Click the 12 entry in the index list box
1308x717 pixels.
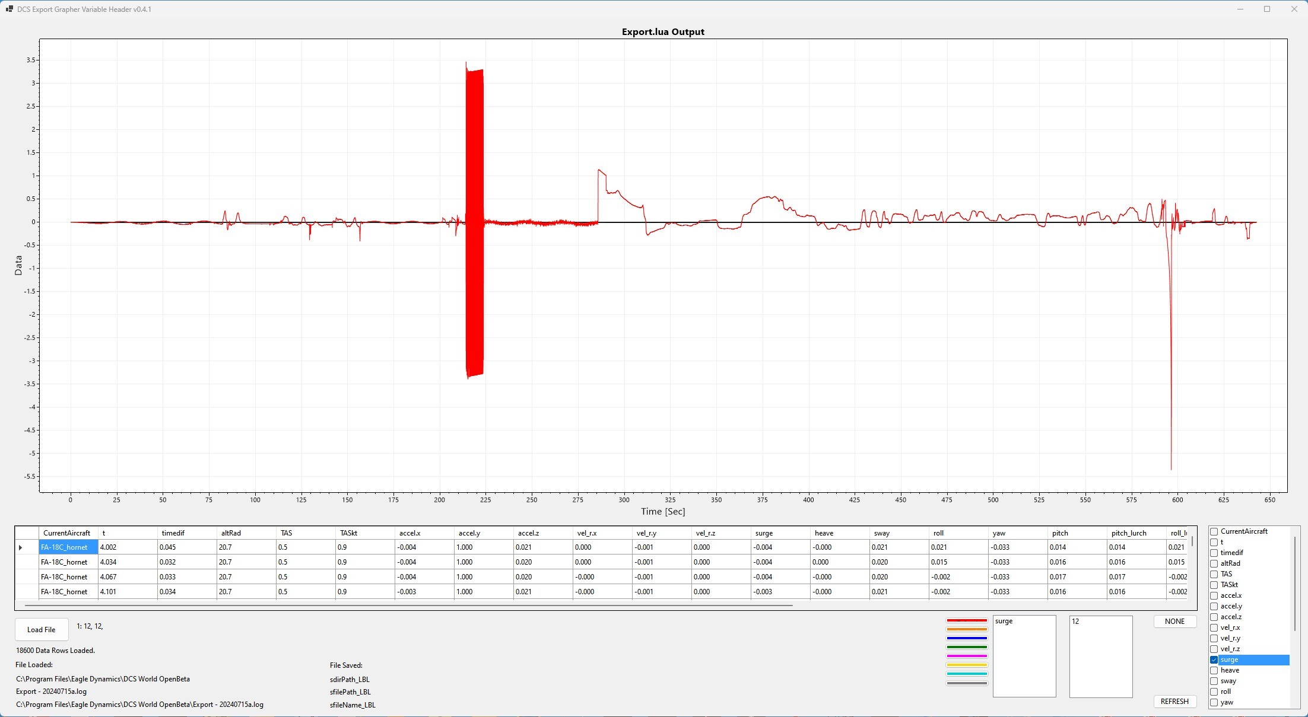[x=1075, y=622]
